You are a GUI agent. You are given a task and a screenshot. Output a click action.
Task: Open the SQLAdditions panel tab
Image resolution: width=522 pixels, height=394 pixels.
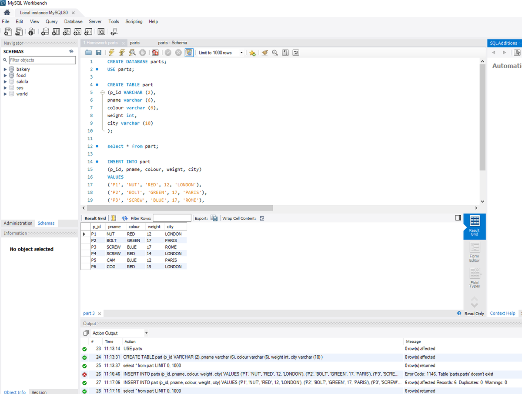pyautogui.click(x=503, y=43)
